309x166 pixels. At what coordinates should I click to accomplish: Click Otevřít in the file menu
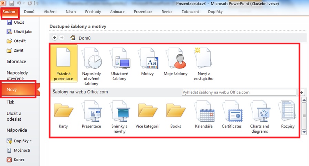click(x=16, y=41)
